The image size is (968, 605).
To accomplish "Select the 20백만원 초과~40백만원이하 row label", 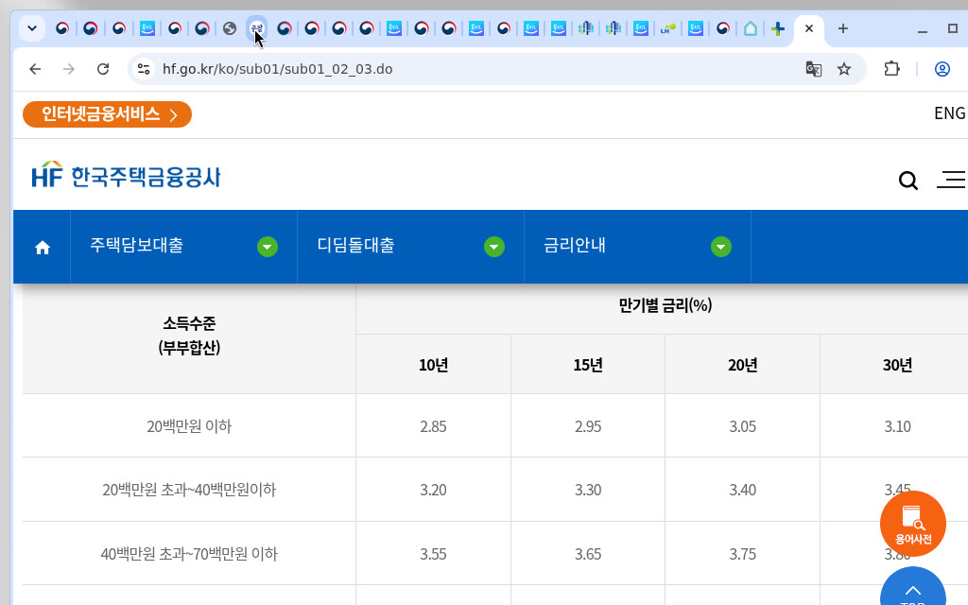I will pos(189,490).
